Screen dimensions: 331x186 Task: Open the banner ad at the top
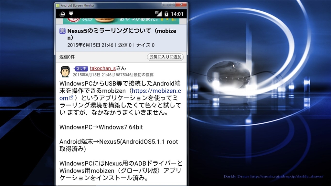point(121,21)
